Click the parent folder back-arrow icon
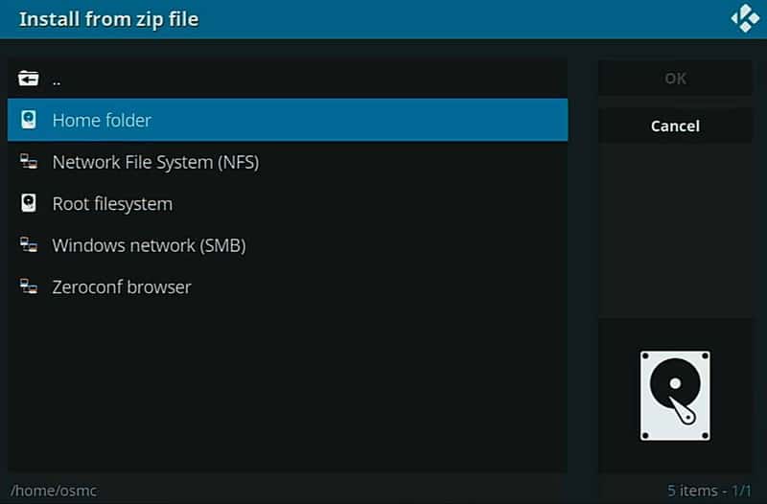Image resolution: width=767 pixels, height=504 pixels. [29, 79]
